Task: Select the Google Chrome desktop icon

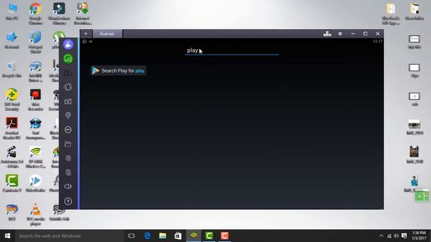Action: [x=36, y=13]
